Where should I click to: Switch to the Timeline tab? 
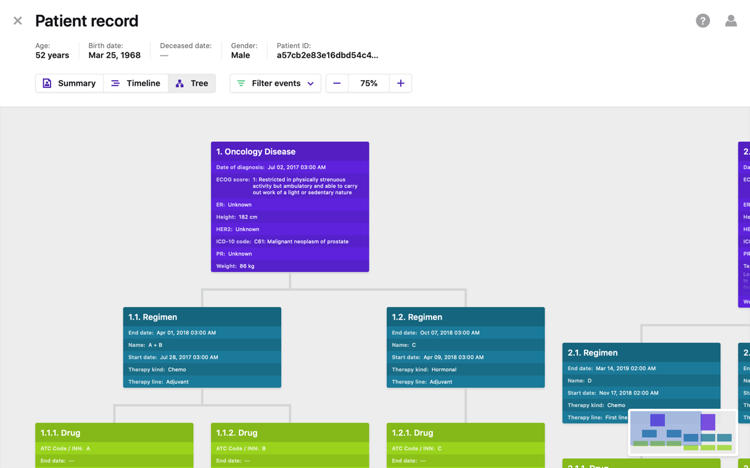(x=136, y=83)
